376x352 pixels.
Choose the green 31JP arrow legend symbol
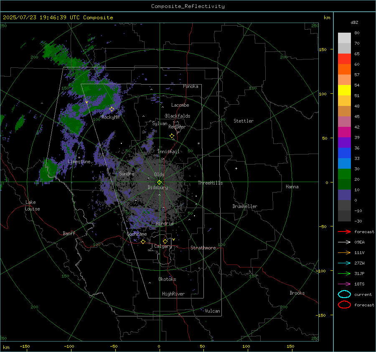coord(344,273)
